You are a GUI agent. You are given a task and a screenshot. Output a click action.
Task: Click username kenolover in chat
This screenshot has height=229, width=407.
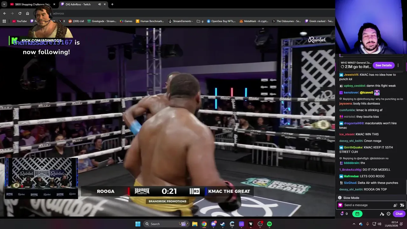(351, 93)
